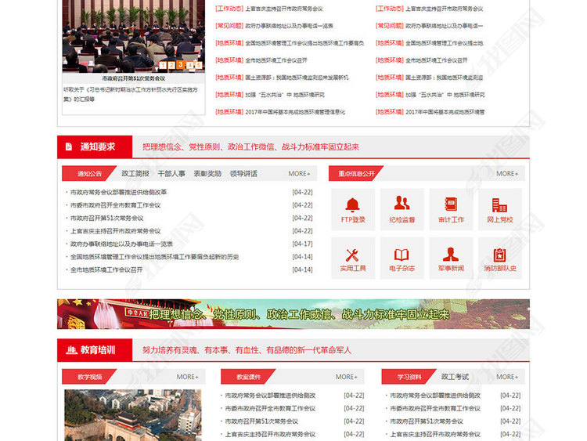
Task: Open 学习资料 item 市政府常务会议部署推进供给侧改
Action: click(435, 396)
